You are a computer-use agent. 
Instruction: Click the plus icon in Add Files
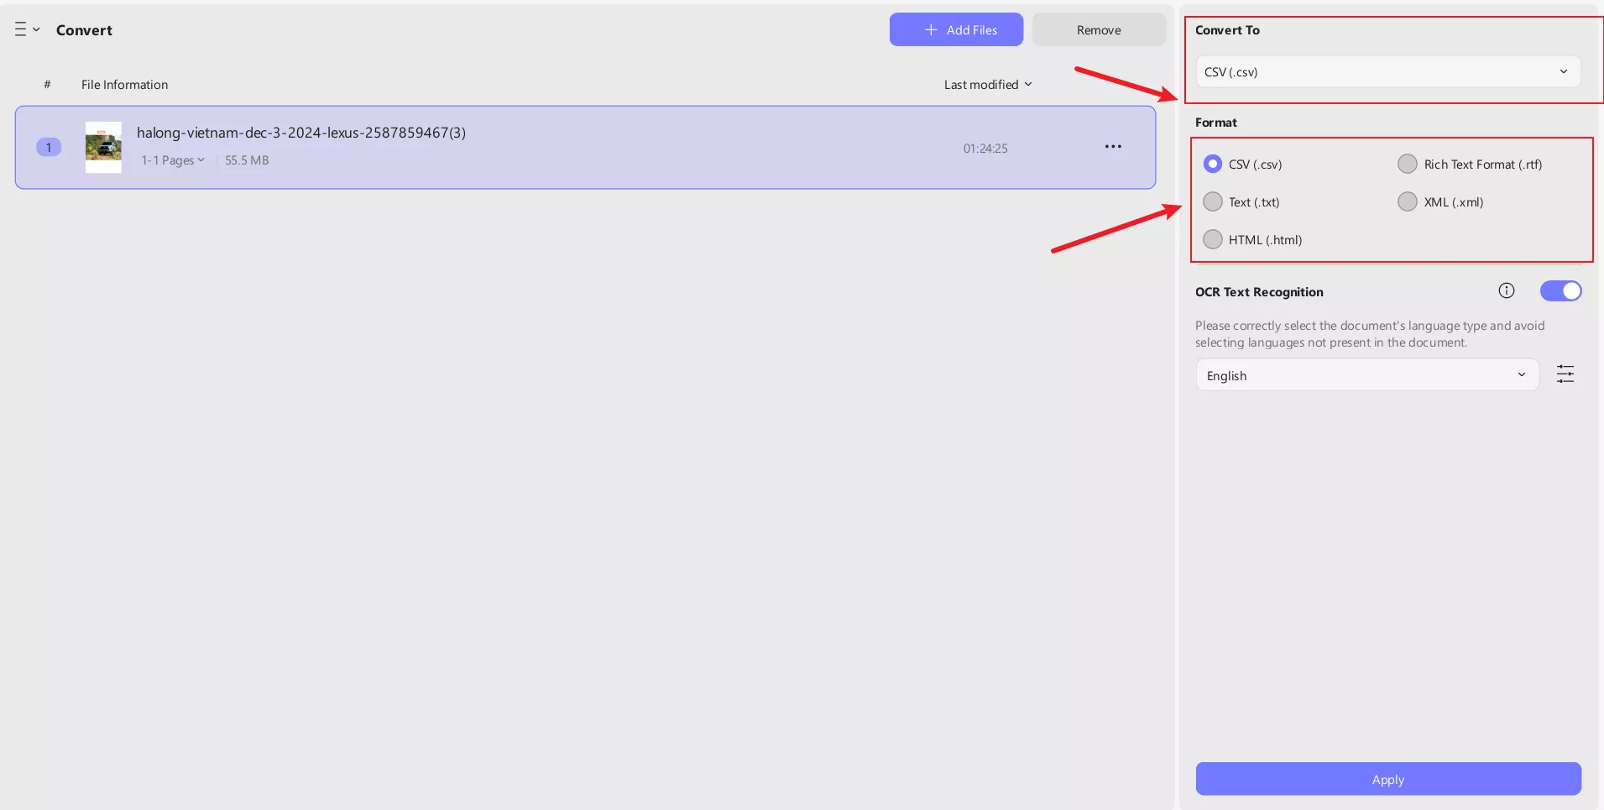click(x=930, y=29)
